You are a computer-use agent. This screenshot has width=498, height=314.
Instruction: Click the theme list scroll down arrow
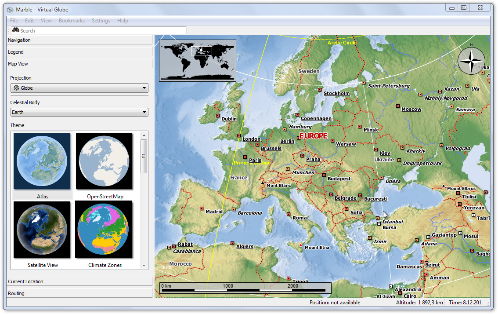coord(144,265)
